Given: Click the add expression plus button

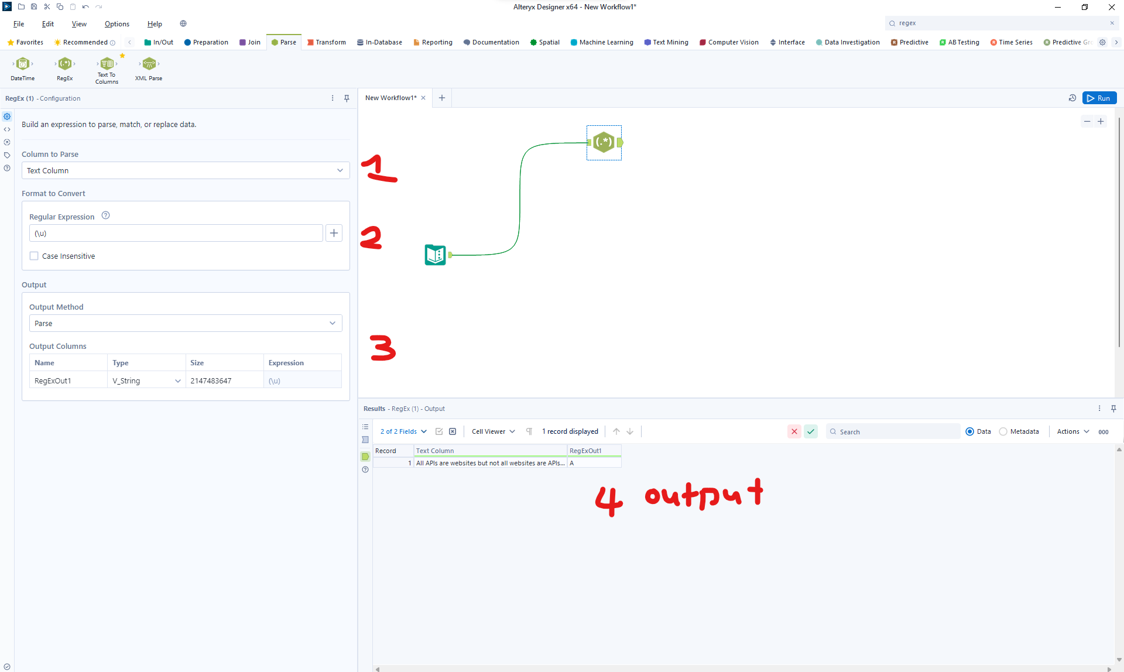Looking at the screenshot, I should tap(334, 233).
